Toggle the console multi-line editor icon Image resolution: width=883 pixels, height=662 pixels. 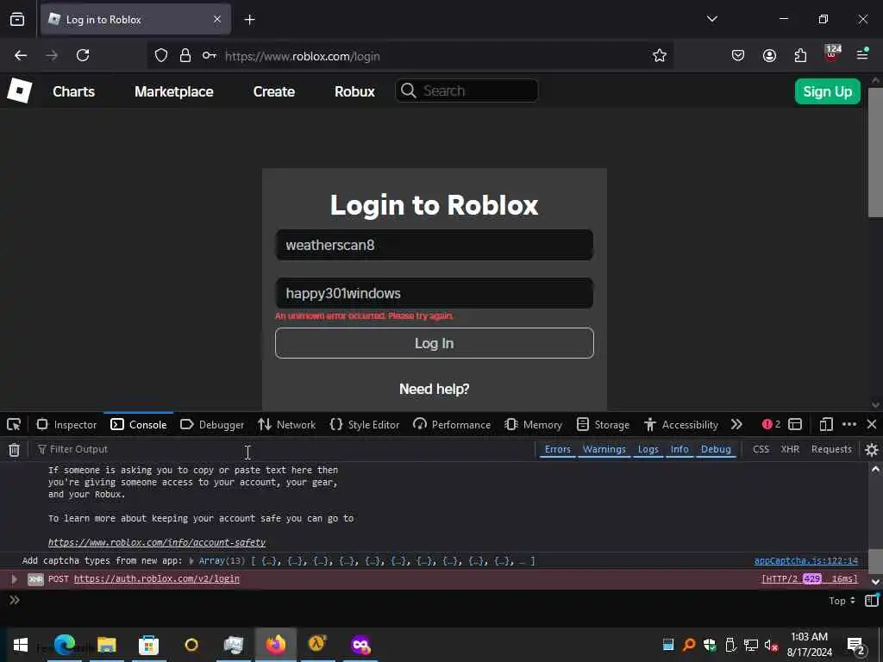click(871, 601)
